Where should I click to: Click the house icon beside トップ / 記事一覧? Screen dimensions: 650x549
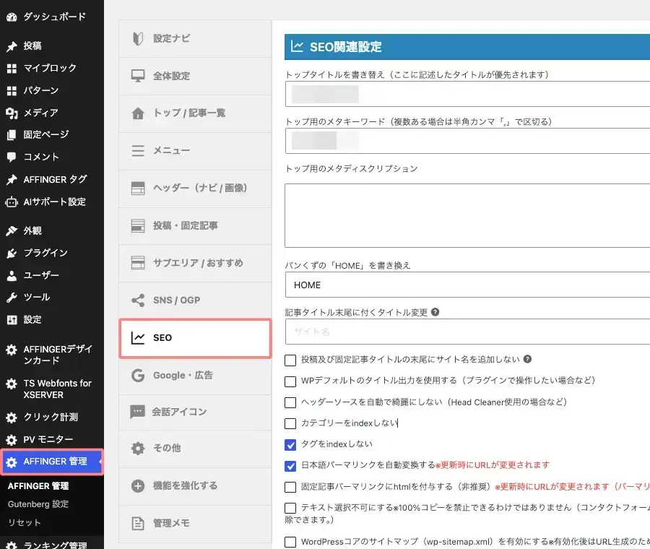coord(138,113)
